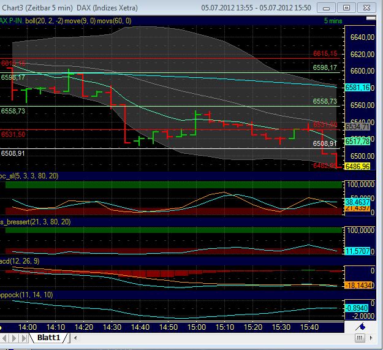Select the Blatt1 sheet tab
This screenshot has width=383, height=350.
[x=48, y=338]
